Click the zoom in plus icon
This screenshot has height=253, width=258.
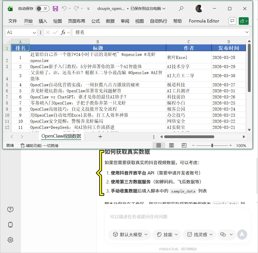pos(230,145)
